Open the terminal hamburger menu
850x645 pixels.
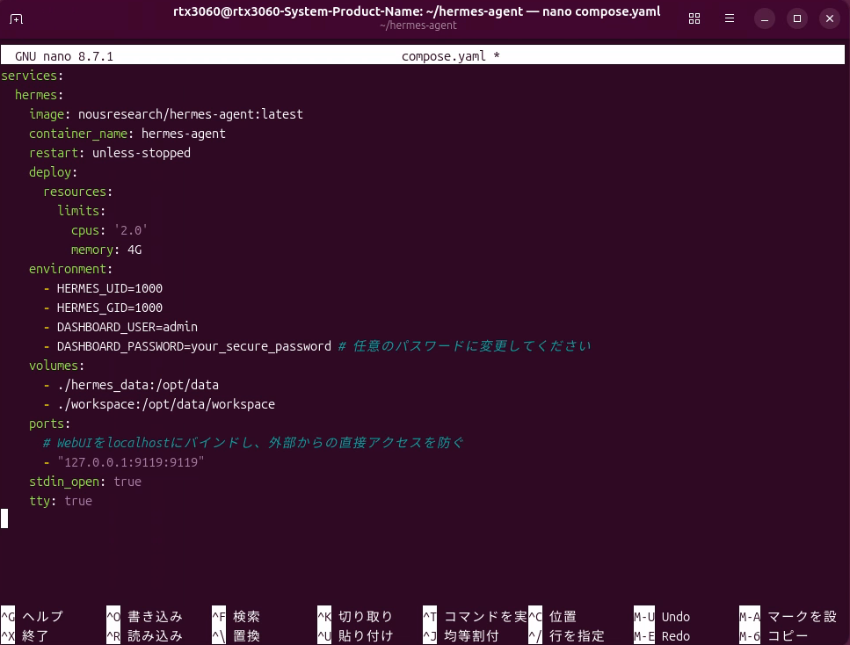click(x=730, y=19)
